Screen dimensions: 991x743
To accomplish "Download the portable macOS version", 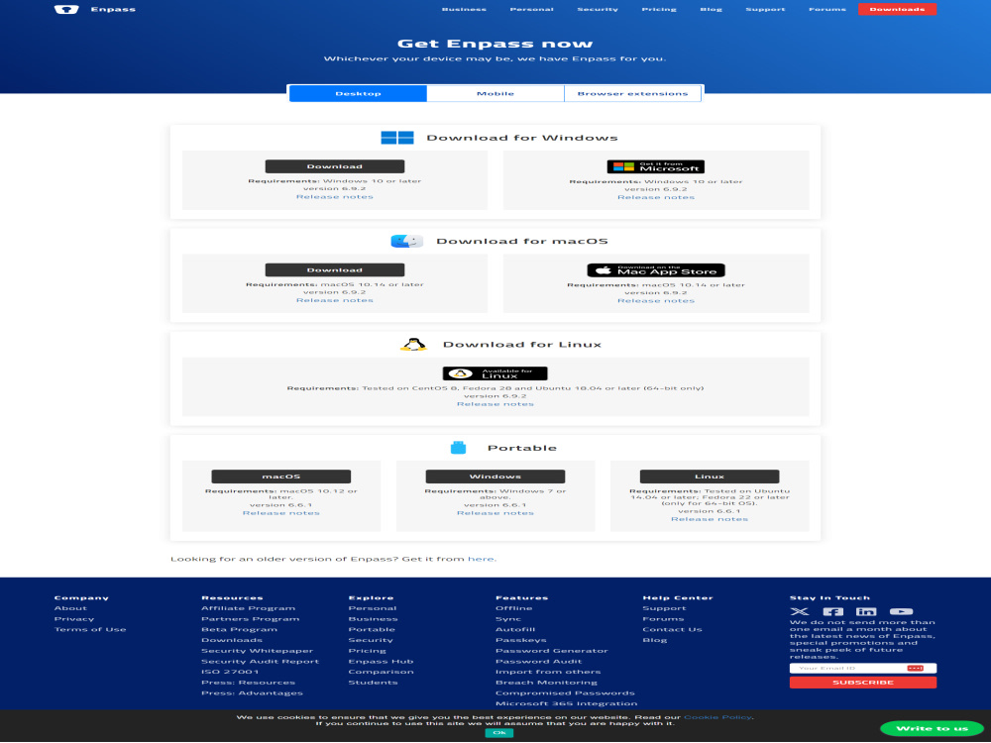I will [280, 477].
